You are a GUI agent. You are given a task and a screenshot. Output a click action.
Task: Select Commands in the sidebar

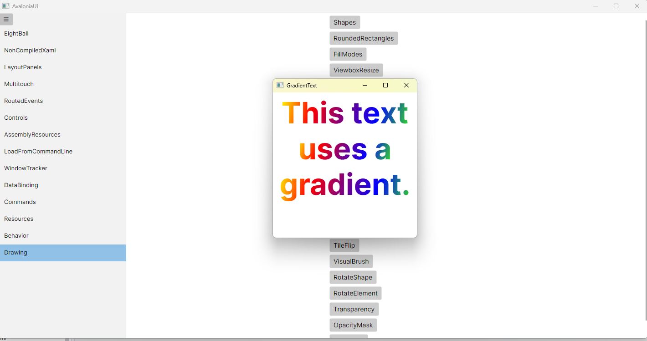[63, 202]
